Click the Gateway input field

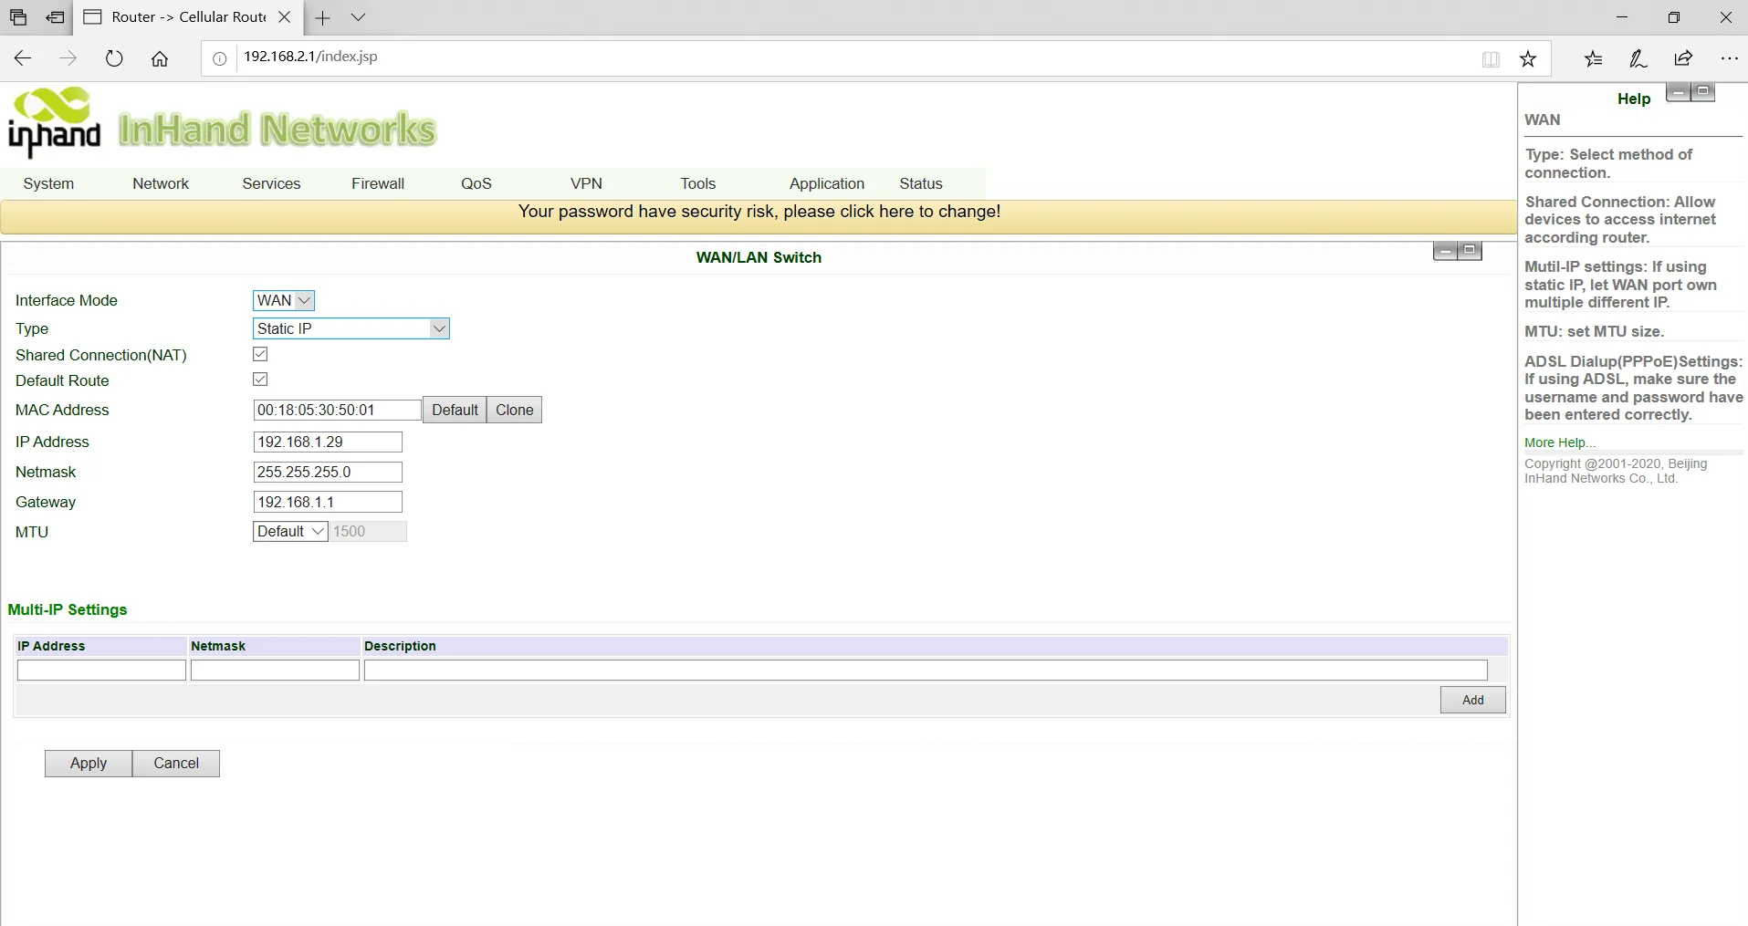click(328, 502)
